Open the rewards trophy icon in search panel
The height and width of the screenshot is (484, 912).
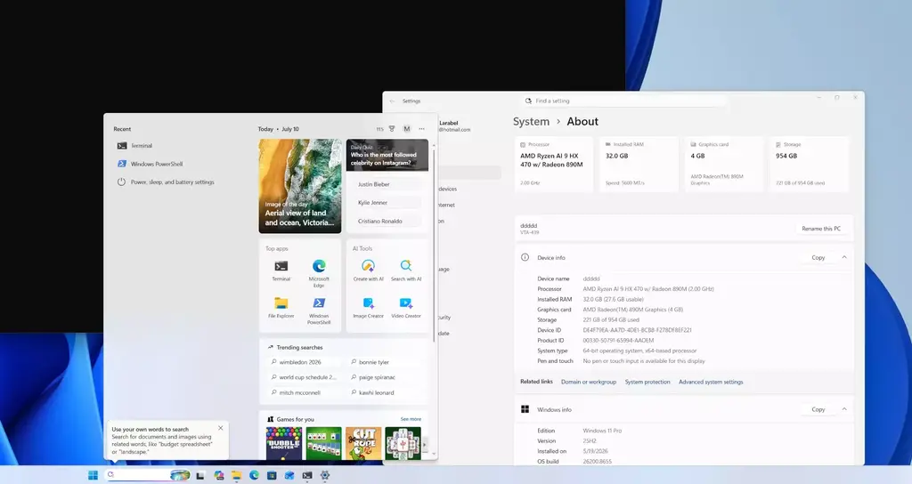tap(392, 129)
